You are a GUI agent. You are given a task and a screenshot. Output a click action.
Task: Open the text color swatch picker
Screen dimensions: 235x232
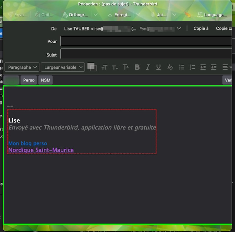coord(91,66)
